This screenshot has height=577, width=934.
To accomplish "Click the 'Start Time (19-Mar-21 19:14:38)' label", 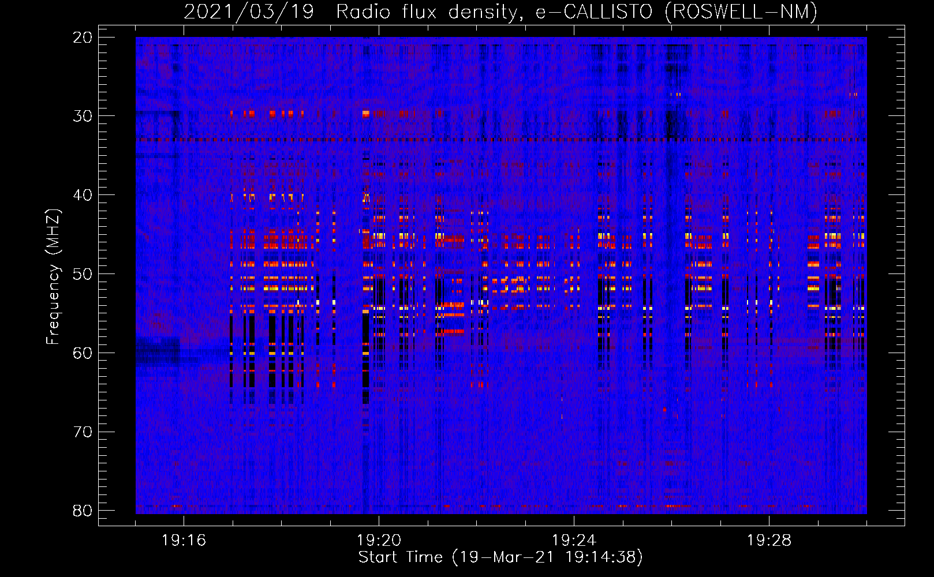I will click(500, 557).
